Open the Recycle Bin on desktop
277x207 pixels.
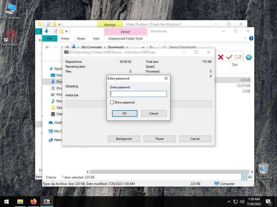tap(263, 171)
